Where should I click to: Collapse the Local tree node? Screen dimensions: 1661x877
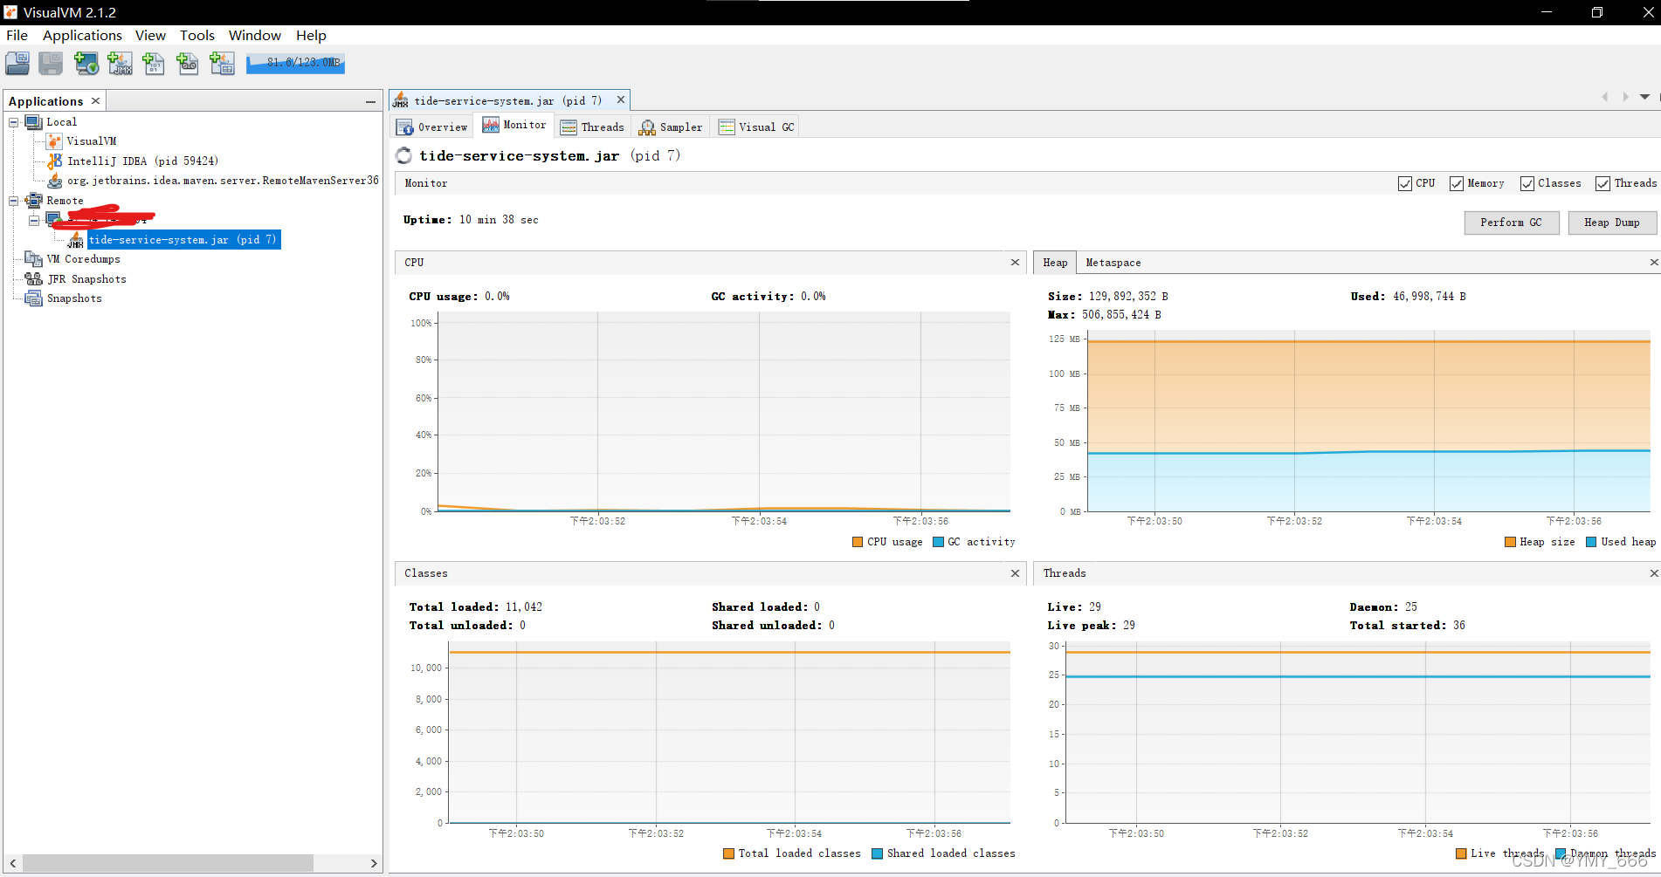14,122
